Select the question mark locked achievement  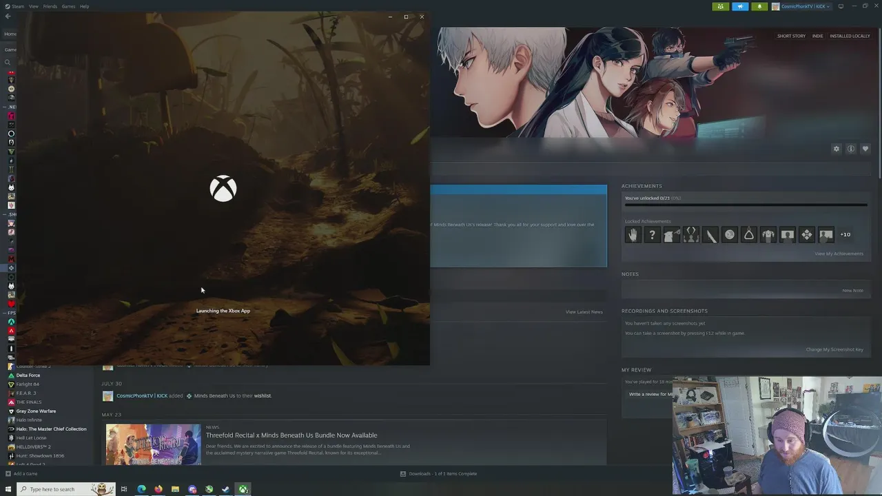click(x=652, y=234)
